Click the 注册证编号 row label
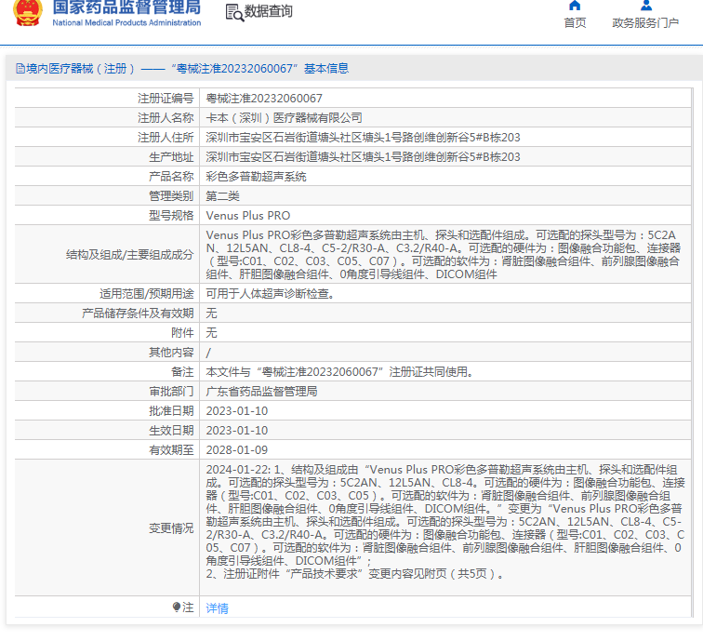 tap(166, 99)
